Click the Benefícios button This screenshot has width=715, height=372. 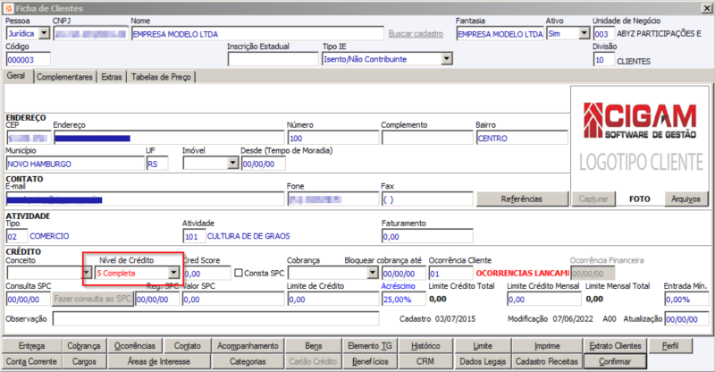pos(370,361)
